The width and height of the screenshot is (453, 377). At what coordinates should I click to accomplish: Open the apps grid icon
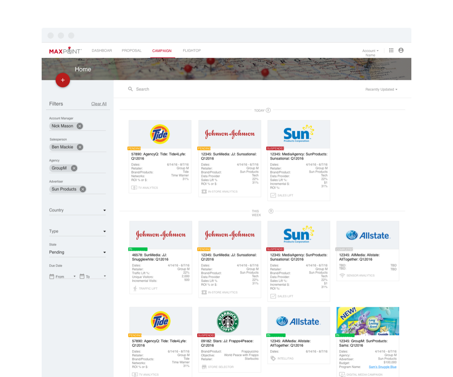(x=391, y=50)
